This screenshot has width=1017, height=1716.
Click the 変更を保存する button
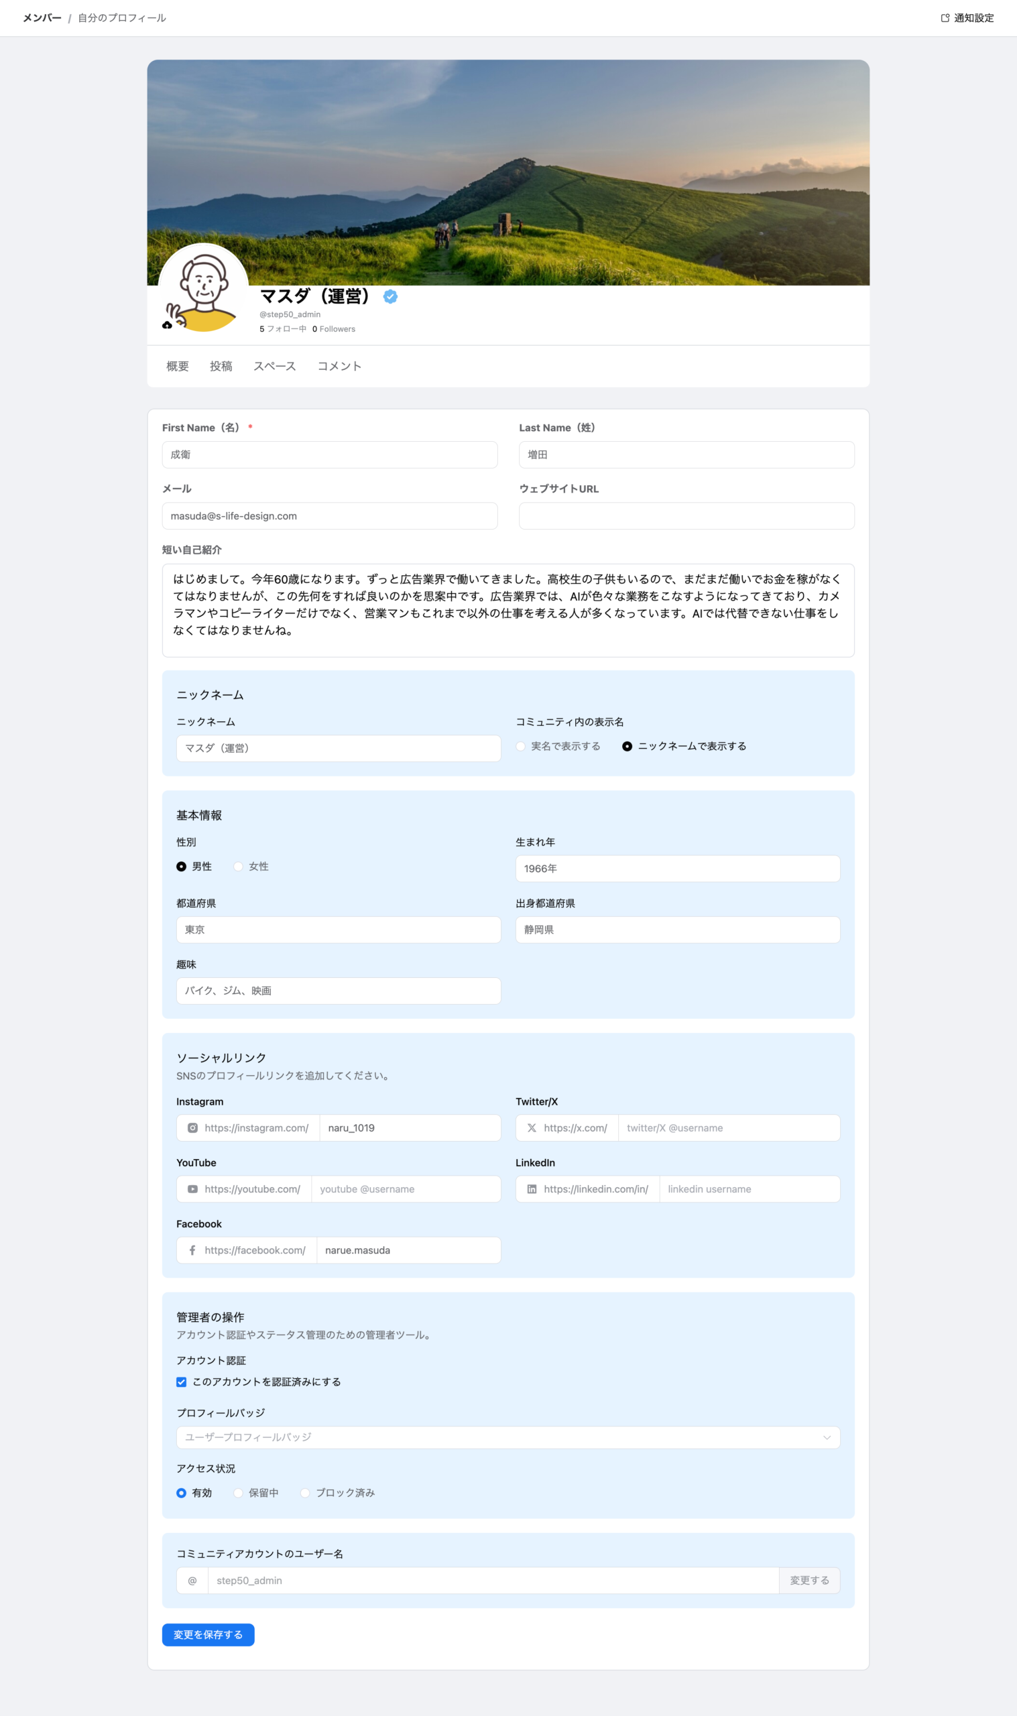click(208, 1634)
